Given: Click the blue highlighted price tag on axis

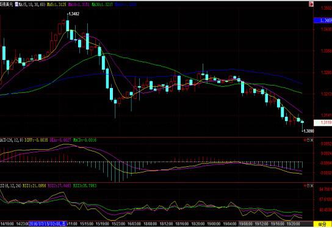Looking at the screenshot, I should (x=323, y=20).
